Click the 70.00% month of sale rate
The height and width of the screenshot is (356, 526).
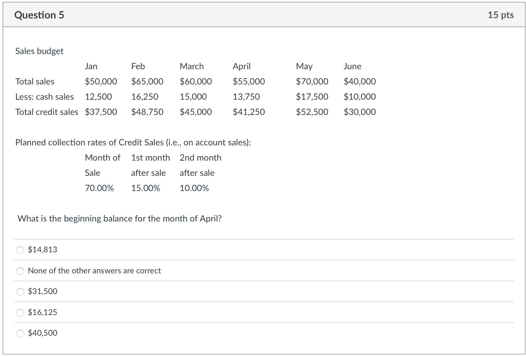(99, 188)
